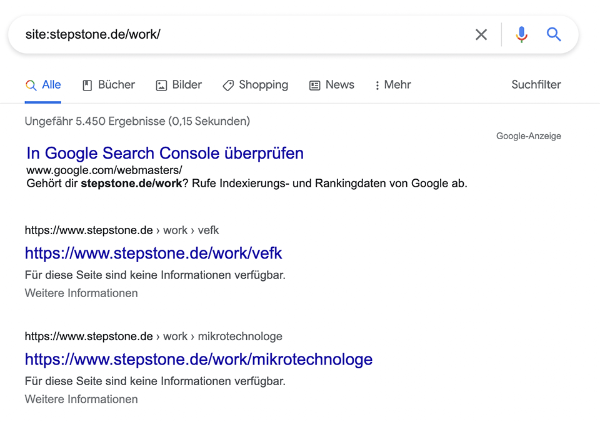Click the colored search icon beside Alle

(x=31, y=86)
